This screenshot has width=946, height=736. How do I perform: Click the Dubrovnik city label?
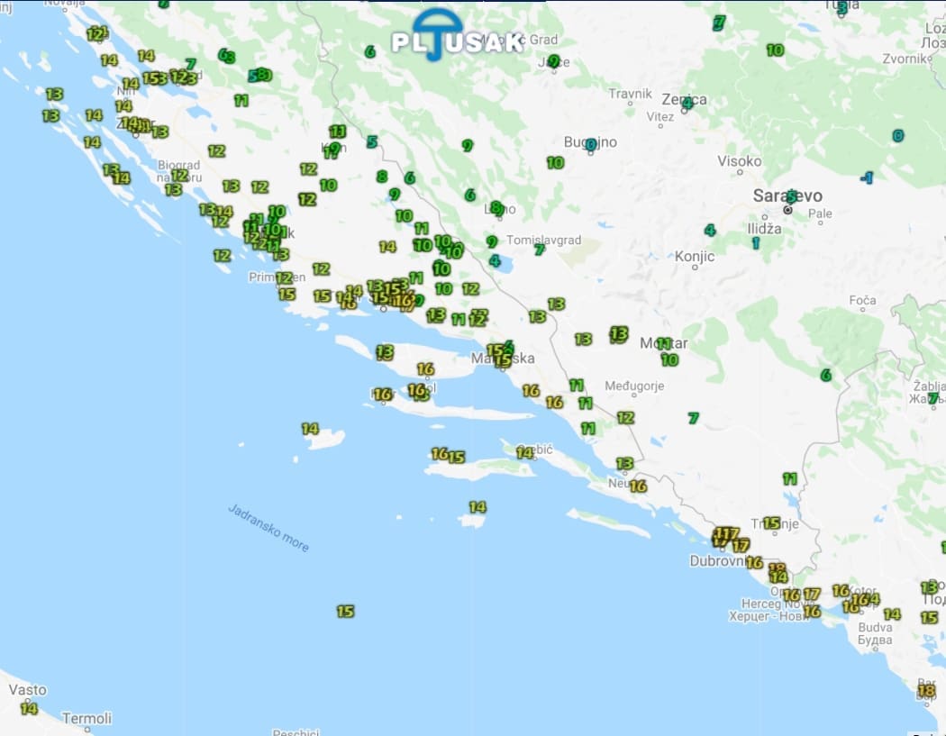pos(719,560)
